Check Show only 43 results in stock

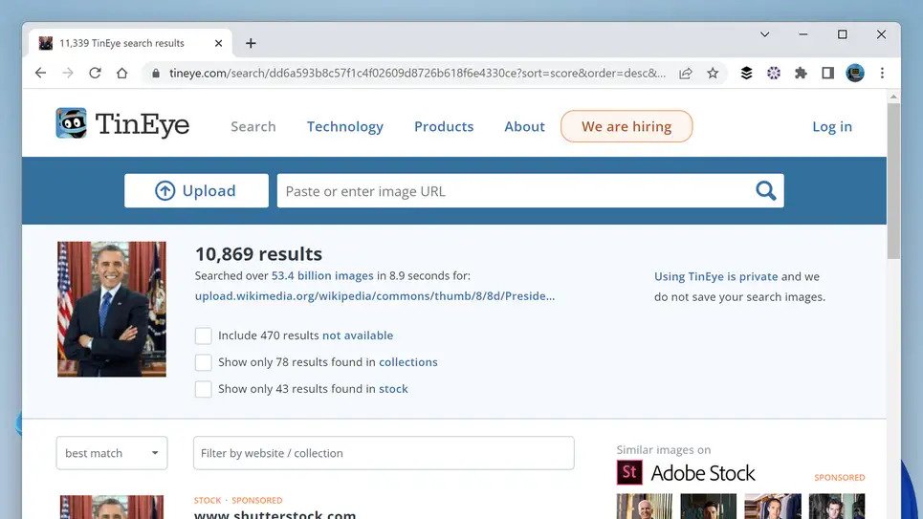click(x=203, y=389)
